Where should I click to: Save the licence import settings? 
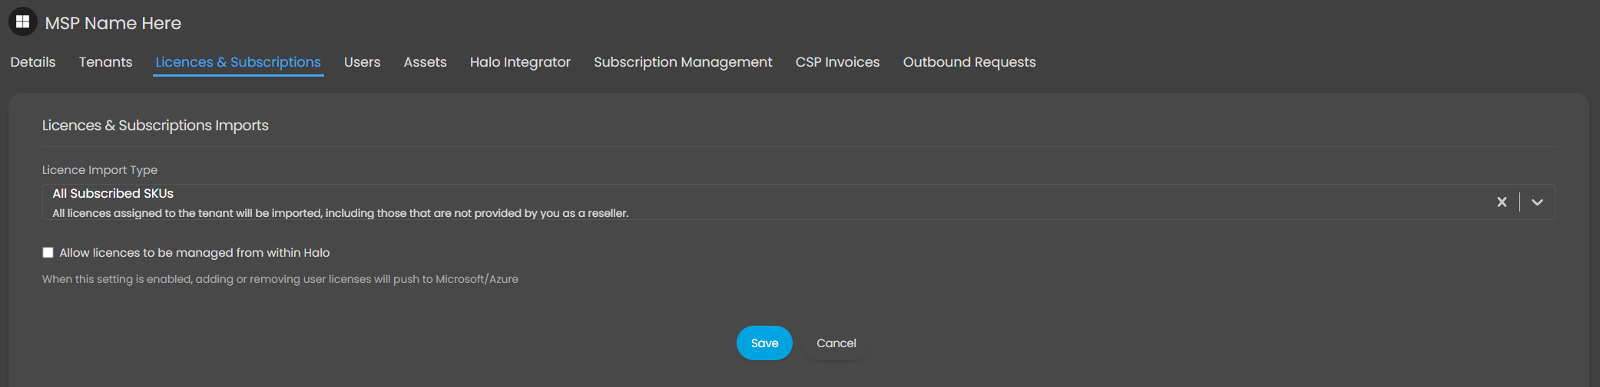coord(764,343)
